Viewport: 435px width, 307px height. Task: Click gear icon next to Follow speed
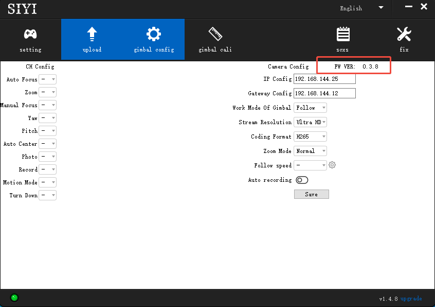(x=332, y=165)
